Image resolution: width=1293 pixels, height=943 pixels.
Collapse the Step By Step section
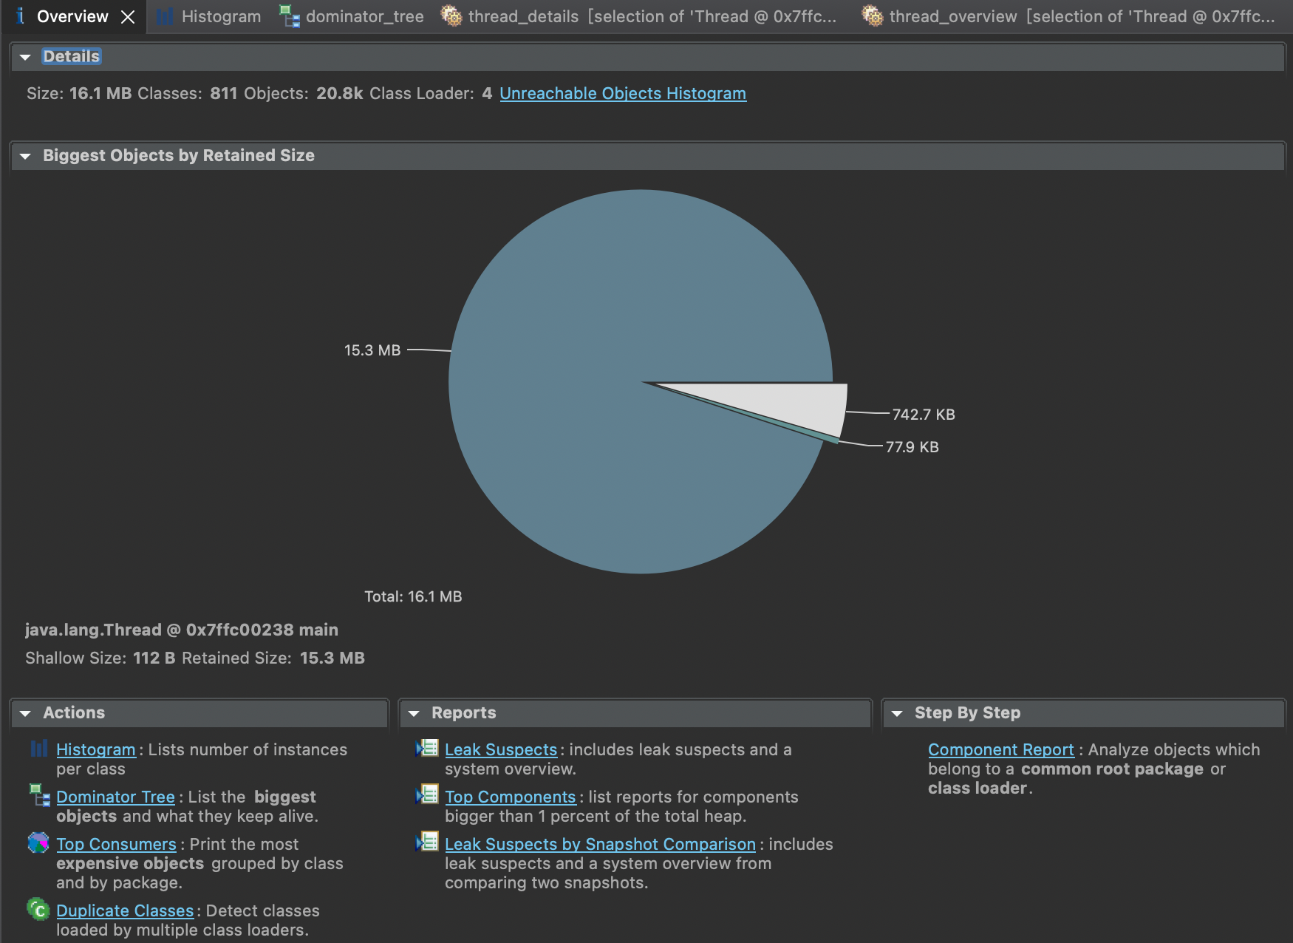point(897,713)
